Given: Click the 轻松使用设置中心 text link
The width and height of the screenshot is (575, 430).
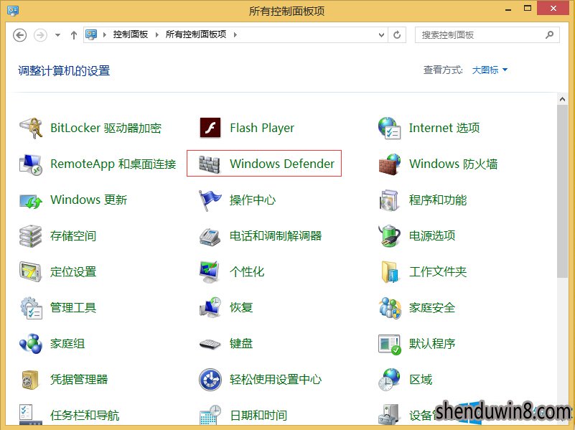Looking at the screenshot, I should [276, 380].
